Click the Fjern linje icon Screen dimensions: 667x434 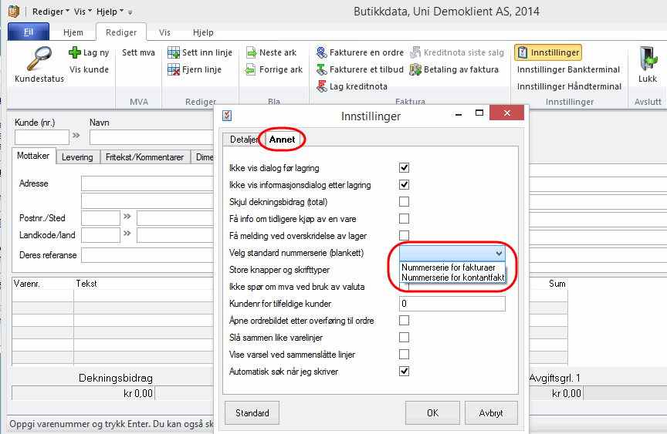pyautogui.click(x=174, y=69)
